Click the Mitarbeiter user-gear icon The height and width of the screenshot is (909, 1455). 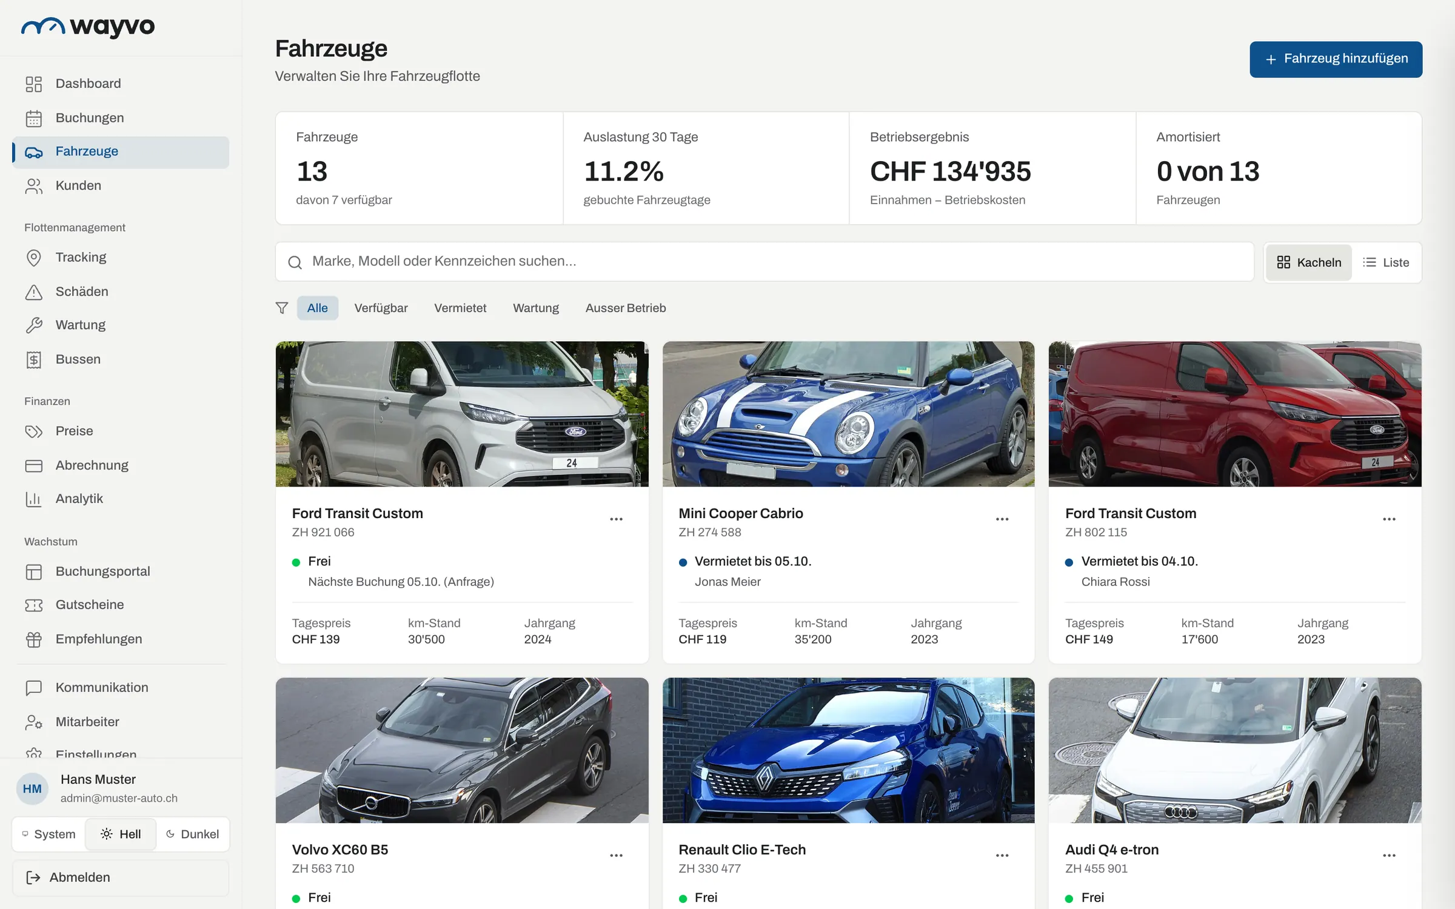[x=34, y=722]
